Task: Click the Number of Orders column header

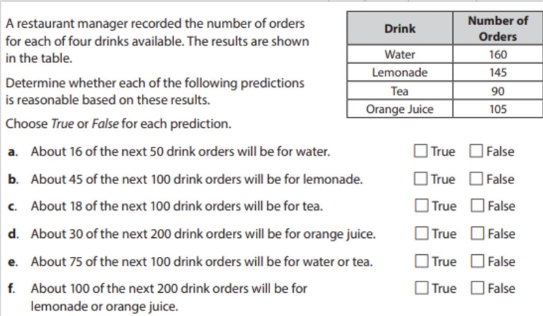Action: point(498,28)
